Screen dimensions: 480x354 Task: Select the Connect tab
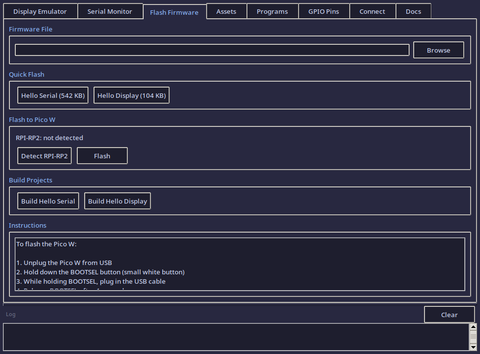point(372,11)
